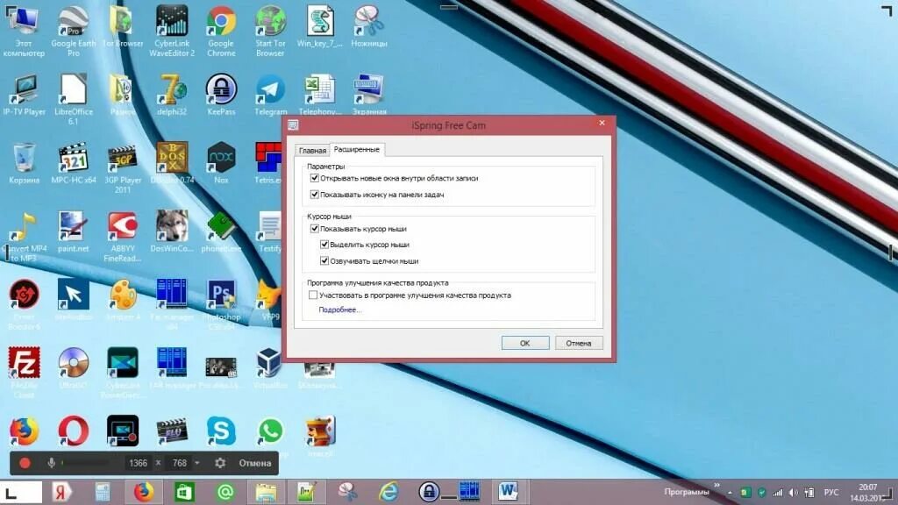The height and width of the screenshot is (505, 898).
Task: Select the paint.net desktop icon
Action: coord(74,231)
